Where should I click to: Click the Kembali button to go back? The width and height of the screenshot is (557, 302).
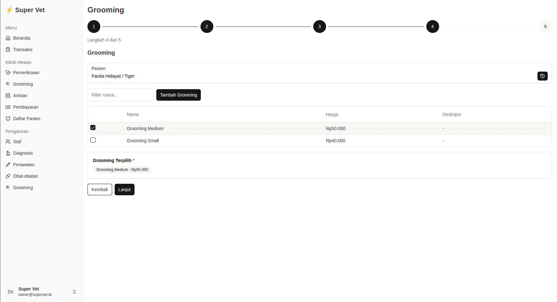[99, 190]
